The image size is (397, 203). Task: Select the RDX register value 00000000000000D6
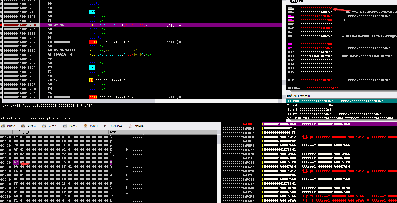316,20
